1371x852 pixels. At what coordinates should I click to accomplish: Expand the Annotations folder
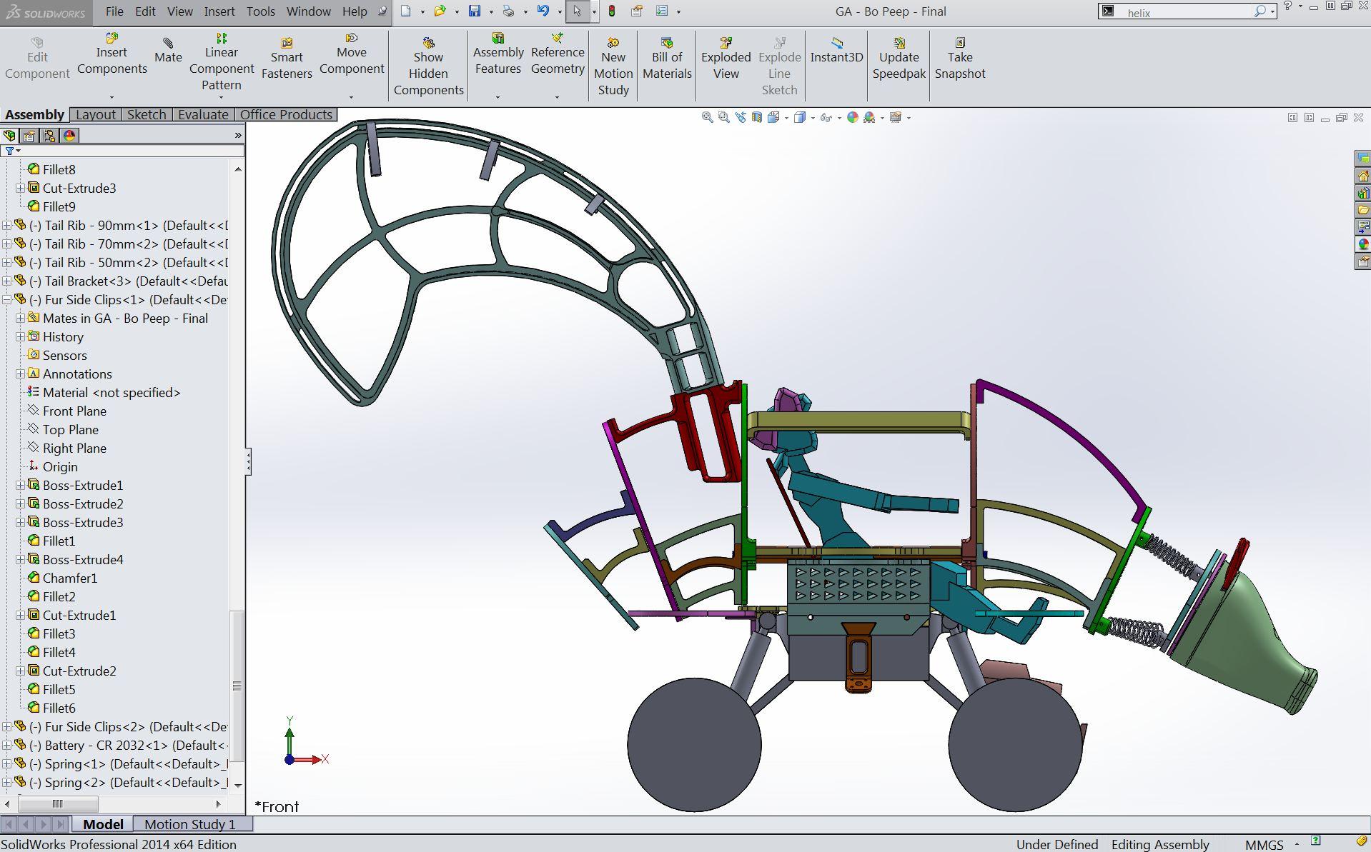20,374
